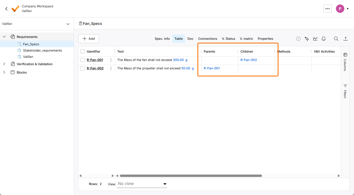Click the back arrow icon
The image size is (354, 195).
(7, 9)
